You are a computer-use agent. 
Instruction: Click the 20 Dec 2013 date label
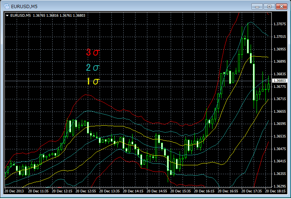click(x=14, y=191)
